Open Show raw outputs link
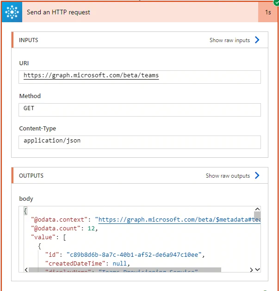The height and width of the screenshot is (291, 279). (228, 175)
